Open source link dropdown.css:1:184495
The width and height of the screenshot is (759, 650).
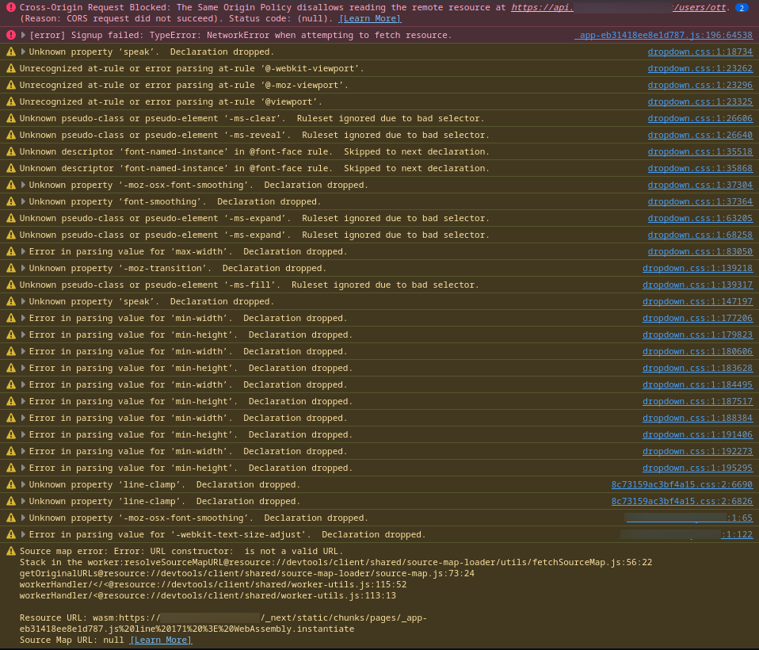pos(697,384)
